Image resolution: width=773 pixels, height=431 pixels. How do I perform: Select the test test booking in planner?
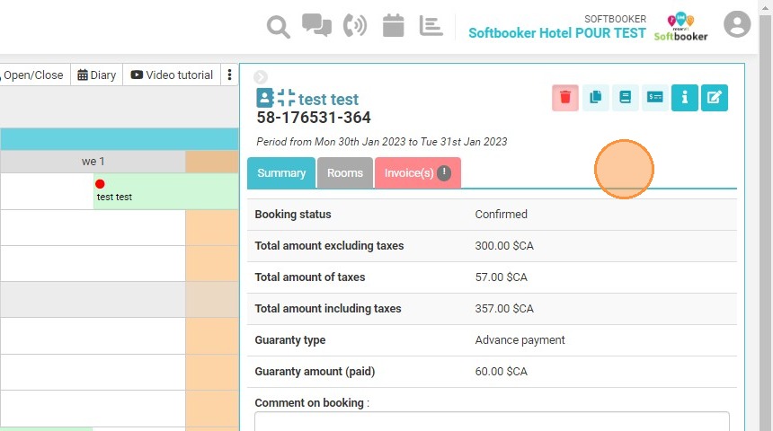point(166,191)
